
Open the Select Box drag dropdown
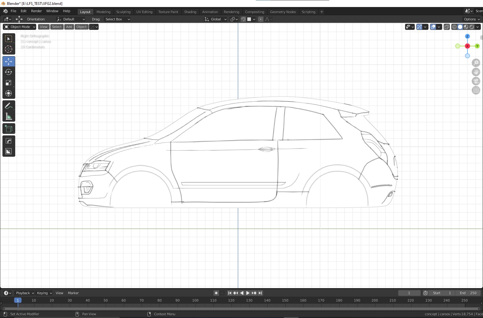click(117, 19)
